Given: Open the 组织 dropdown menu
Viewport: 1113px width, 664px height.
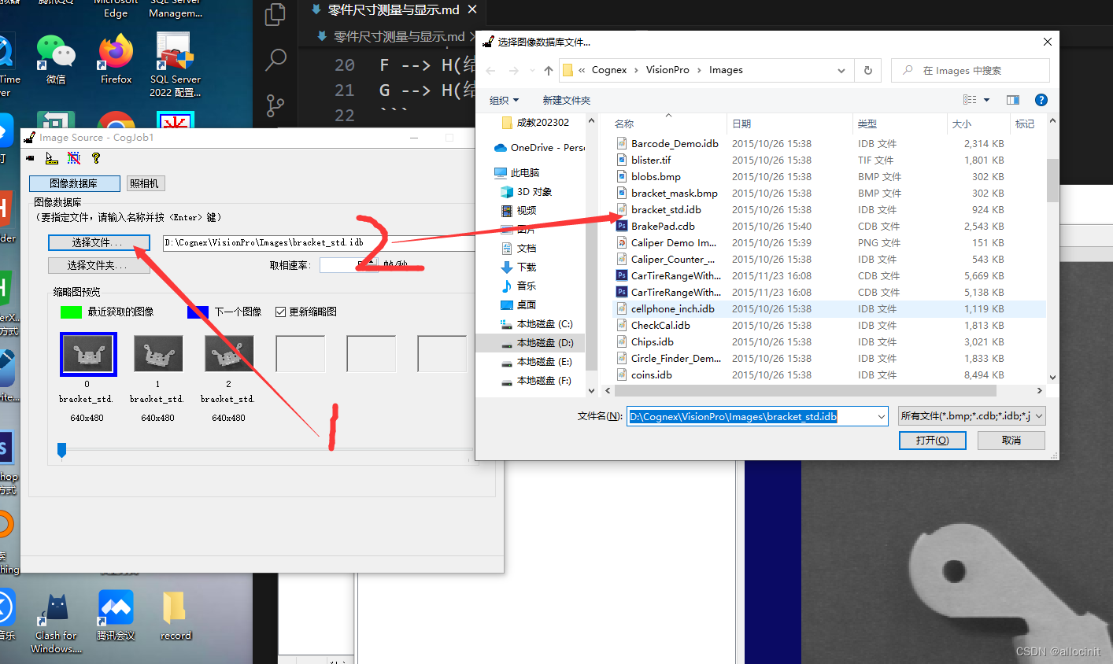Looking at the screenshot, I should point(505,100).
